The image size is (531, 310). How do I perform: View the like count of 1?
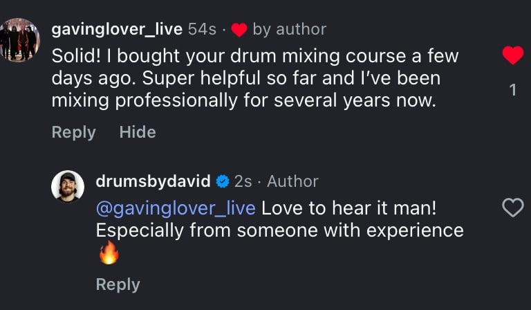512,89
